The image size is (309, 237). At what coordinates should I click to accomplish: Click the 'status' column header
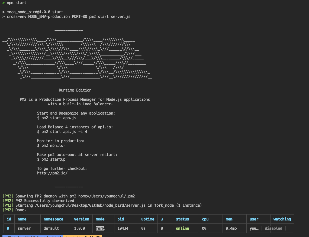(x=182, y=219)
